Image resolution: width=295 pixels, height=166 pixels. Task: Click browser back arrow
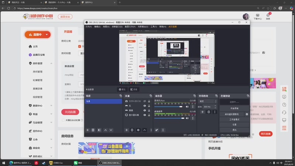[3, 8]
